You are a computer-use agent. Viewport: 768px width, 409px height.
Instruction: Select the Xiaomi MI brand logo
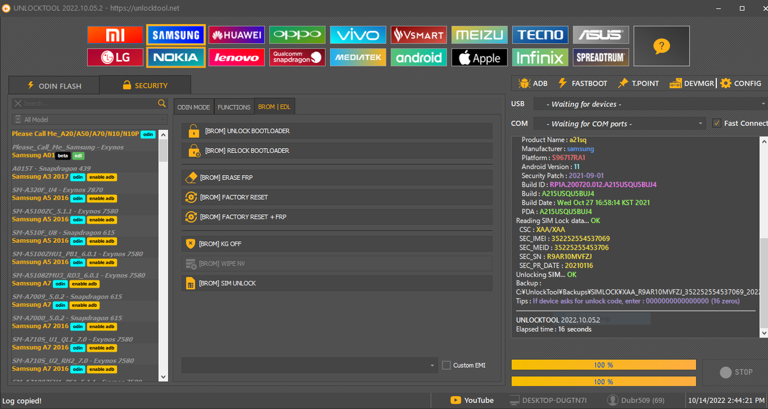[115, 35]
